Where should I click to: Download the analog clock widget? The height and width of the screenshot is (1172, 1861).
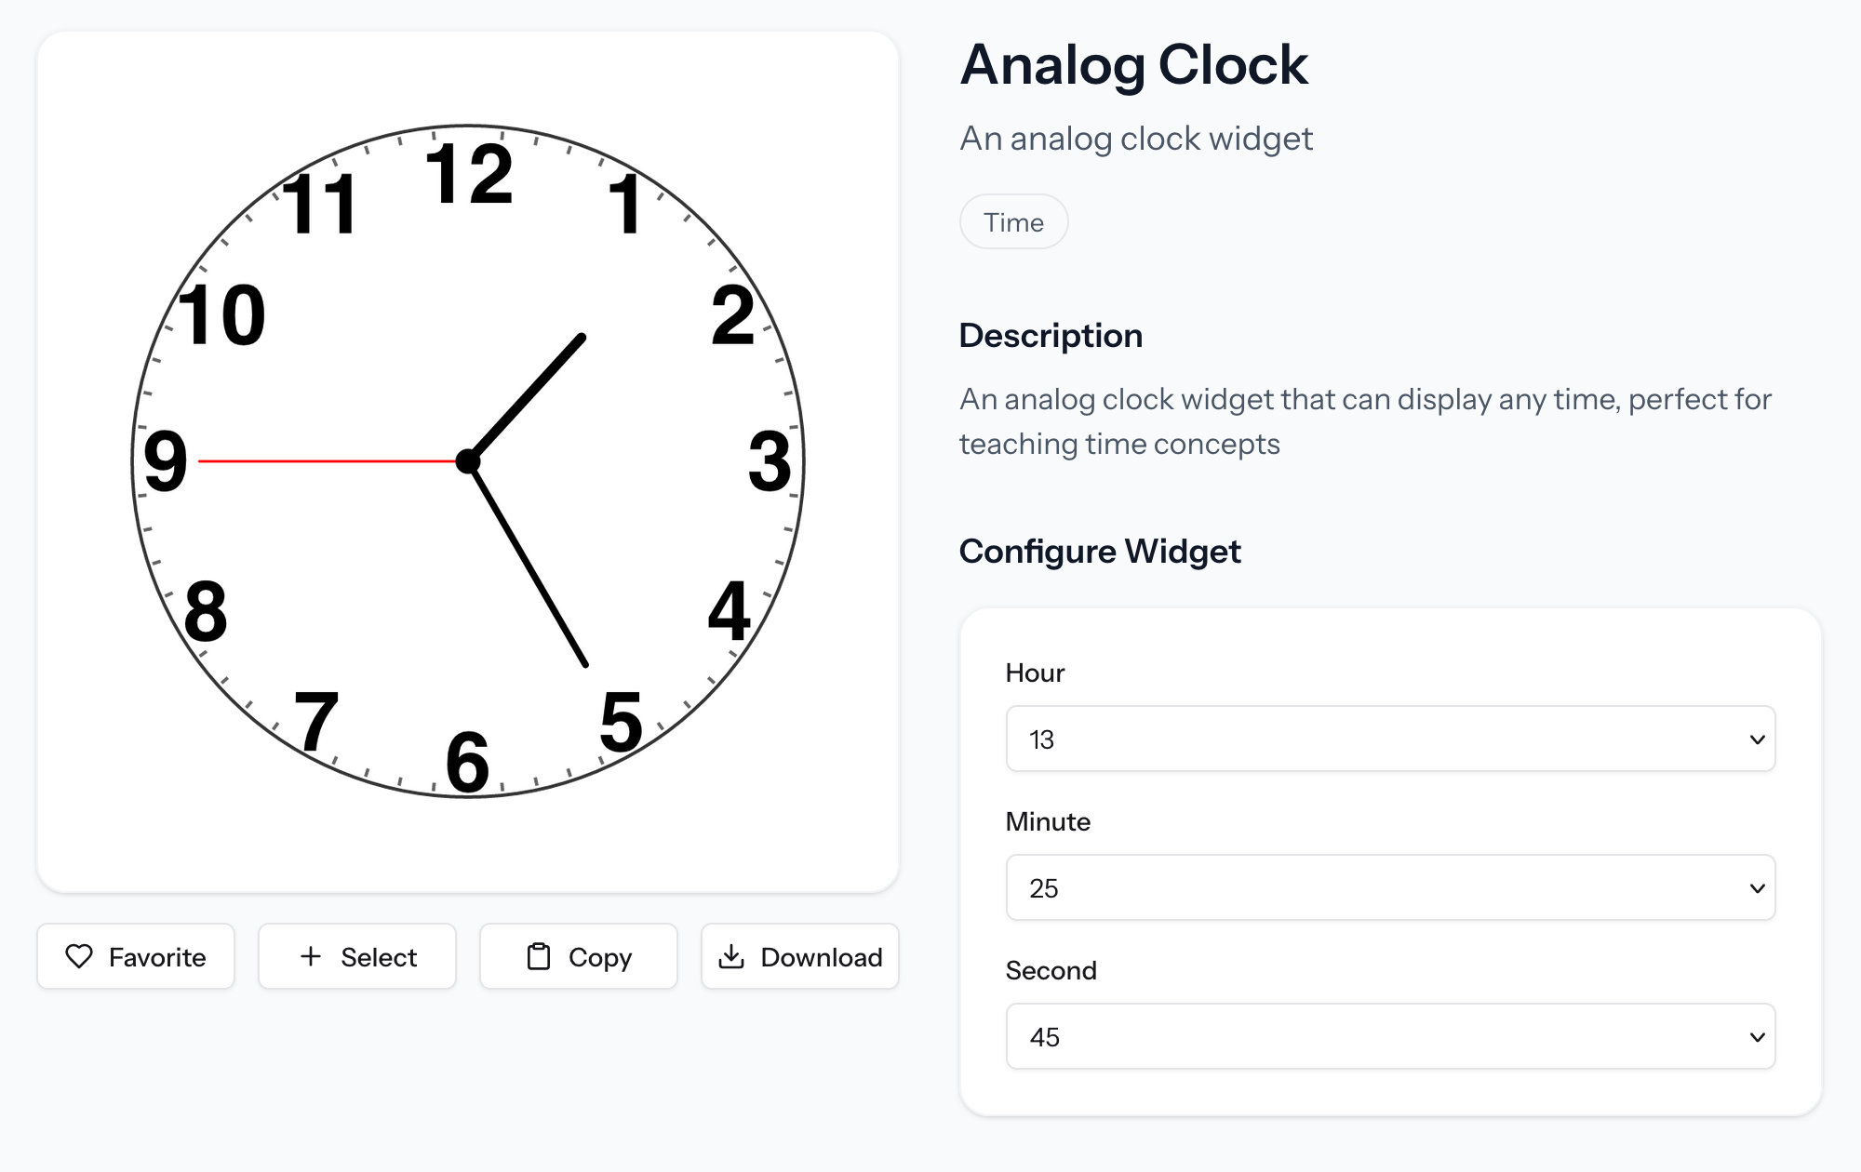point(799,956)
